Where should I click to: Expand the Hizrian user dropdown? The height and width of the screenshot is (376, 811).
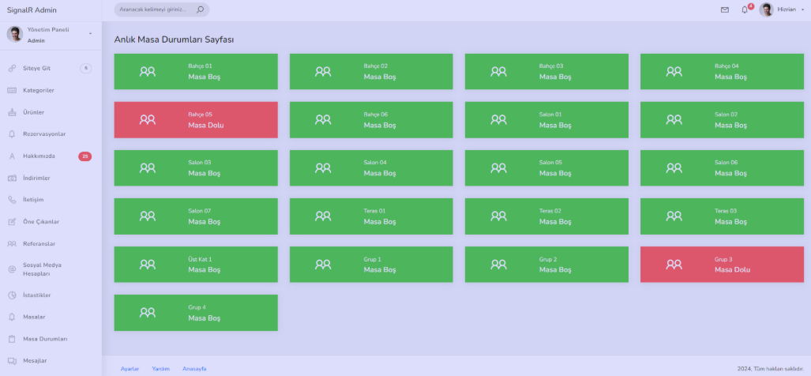[x=803, y=9]
